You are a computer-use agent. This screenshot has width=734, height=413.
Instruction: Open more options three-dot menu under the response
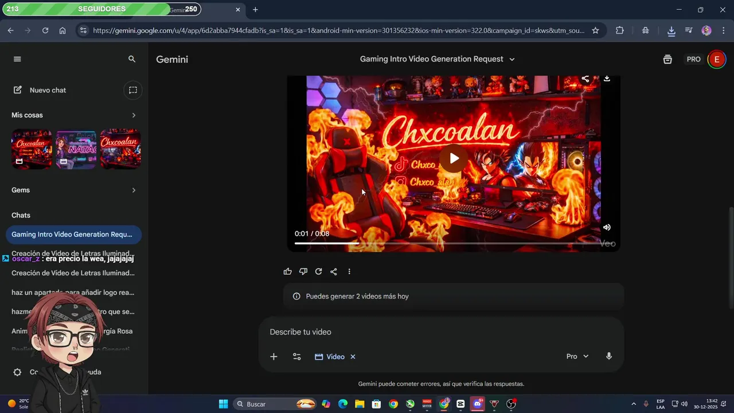[349, 271]
